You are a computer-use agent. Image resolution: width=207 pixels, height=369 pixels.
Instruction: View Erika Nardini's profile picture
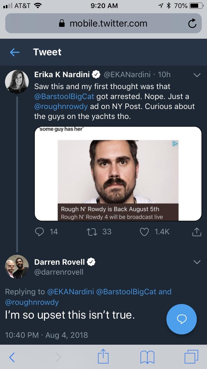pyautogui.click(x=17, y=82)
